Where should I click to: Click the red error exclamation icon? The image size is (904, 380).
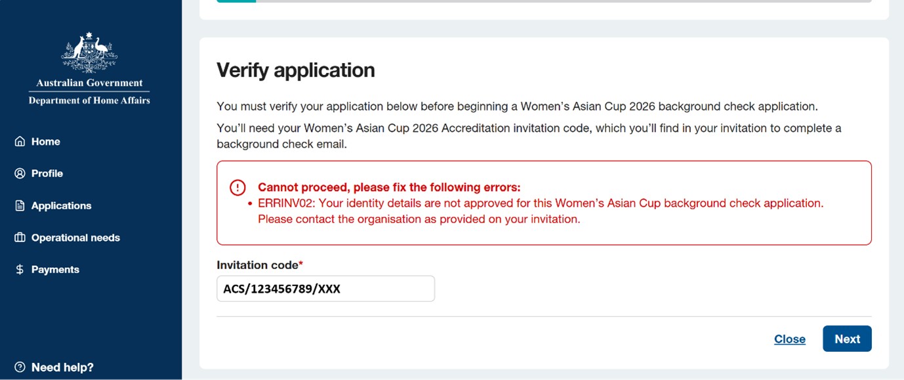click(x=237, y=188)
